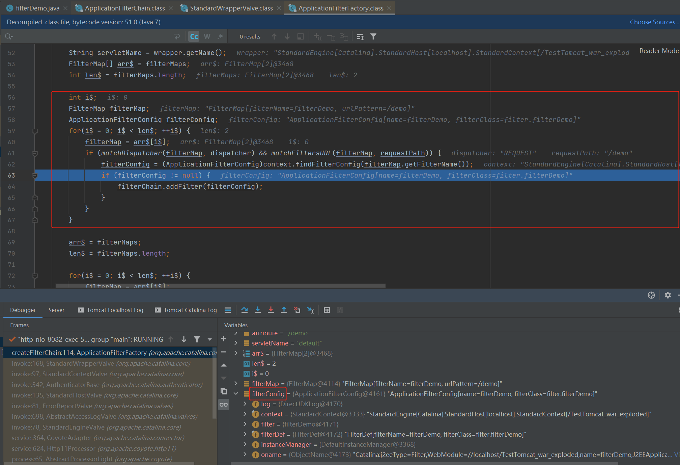The image size is (680, 465).
Task: Open the Evaluate Expression calculator icon
Action: 327,310
